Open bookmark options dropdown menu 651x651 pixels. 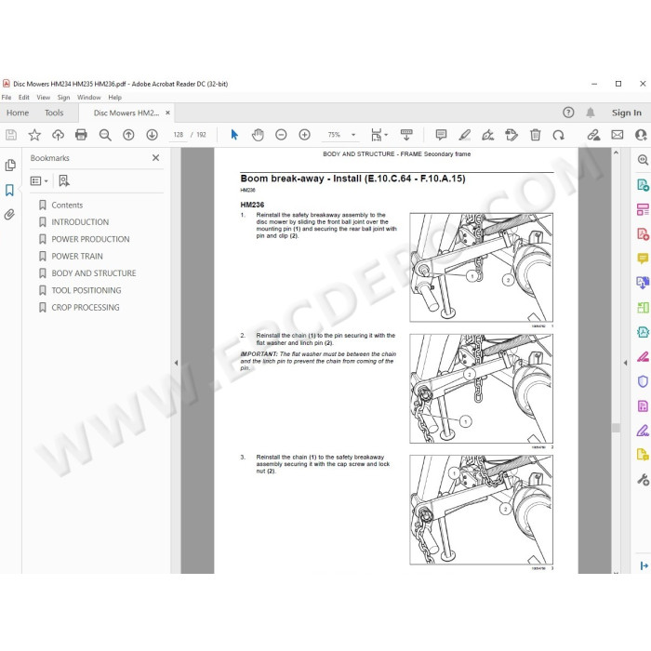[x=39, y=180]
